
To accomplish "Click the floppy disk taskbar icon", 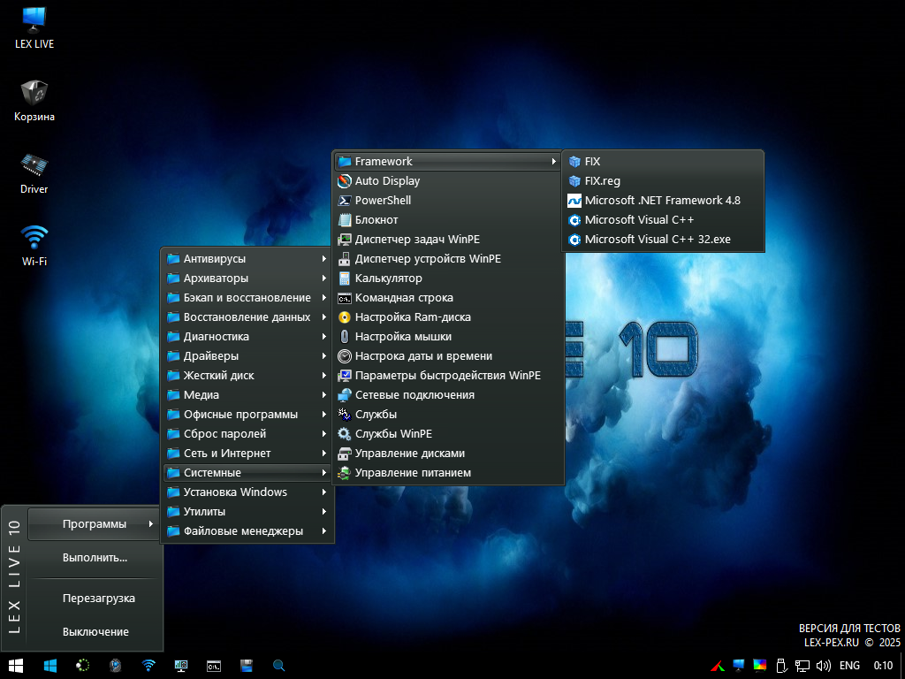I will [247, 666].
